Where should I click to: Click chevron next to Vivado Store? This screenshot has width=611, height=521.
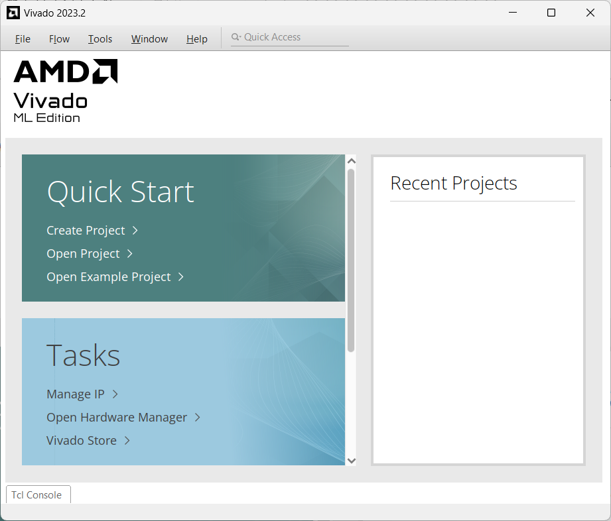(x=127, y=441)
